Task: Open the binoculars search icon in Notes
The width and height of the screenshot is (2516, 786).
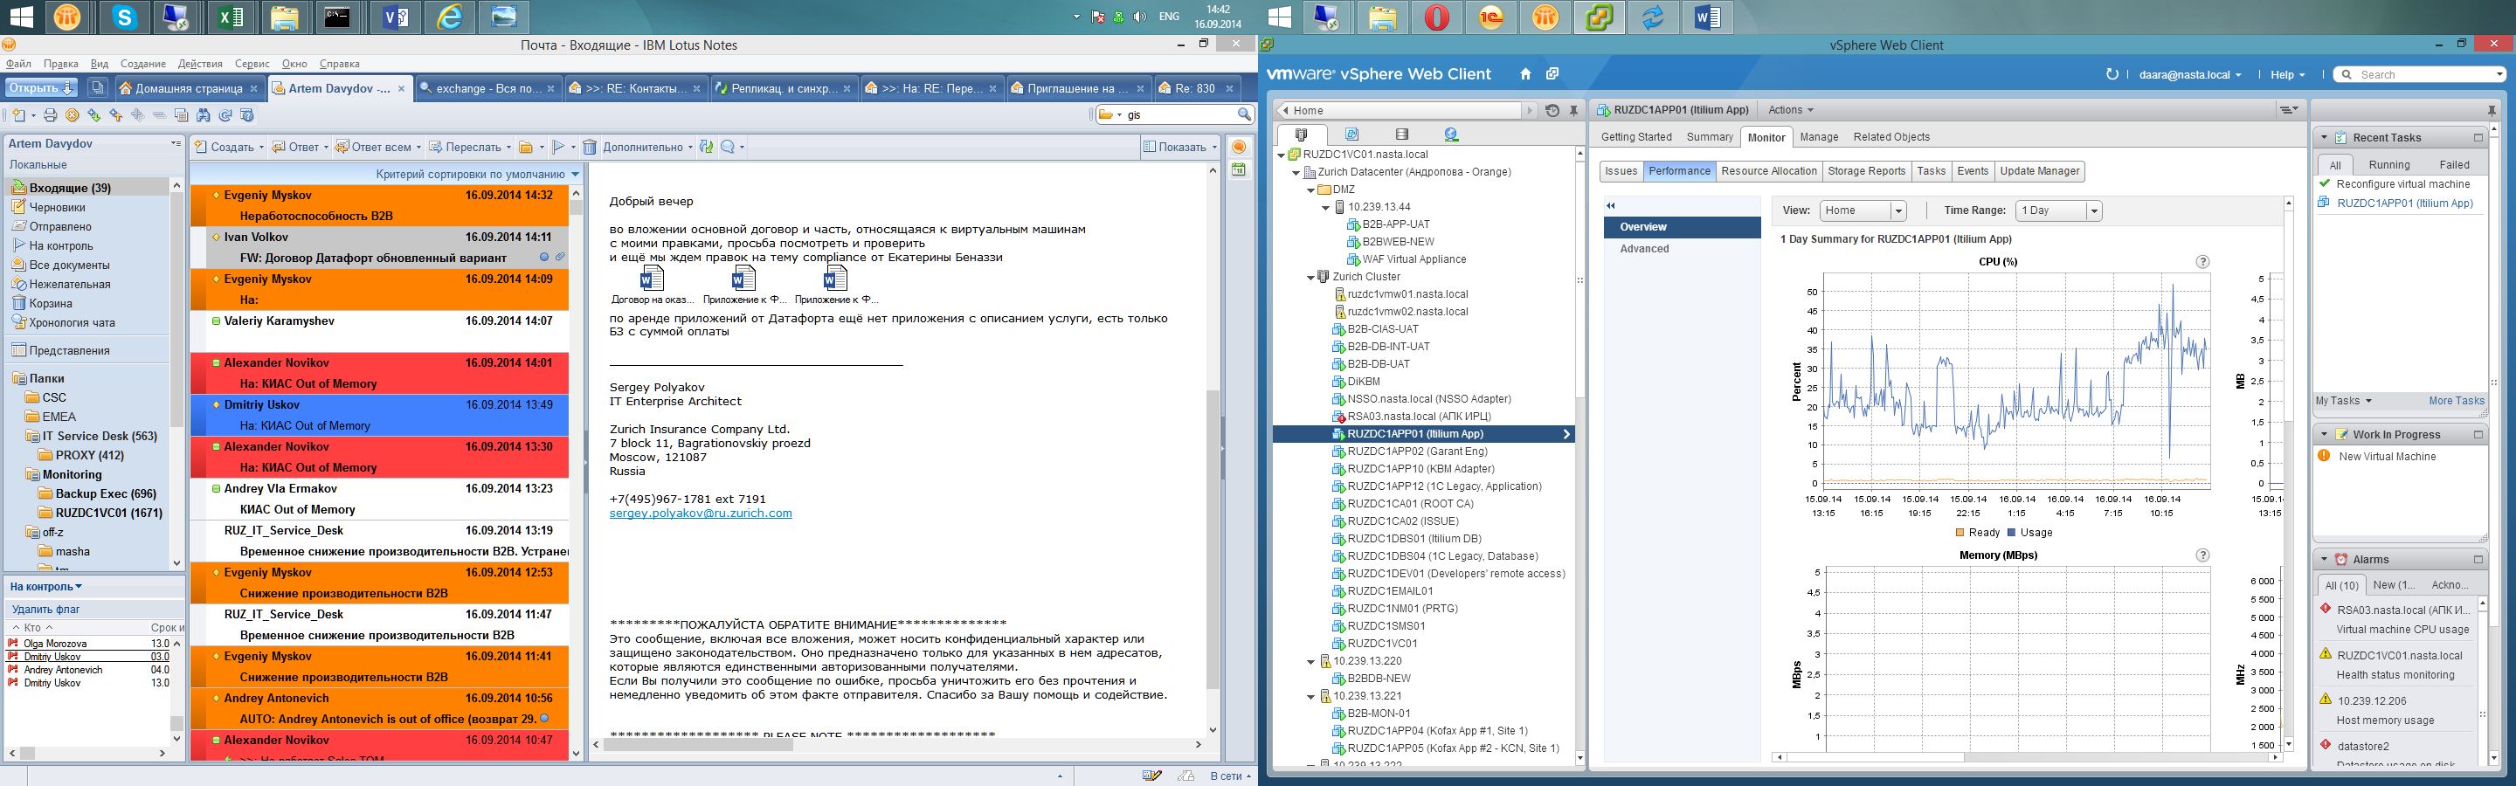Action: tap(204, 115)
